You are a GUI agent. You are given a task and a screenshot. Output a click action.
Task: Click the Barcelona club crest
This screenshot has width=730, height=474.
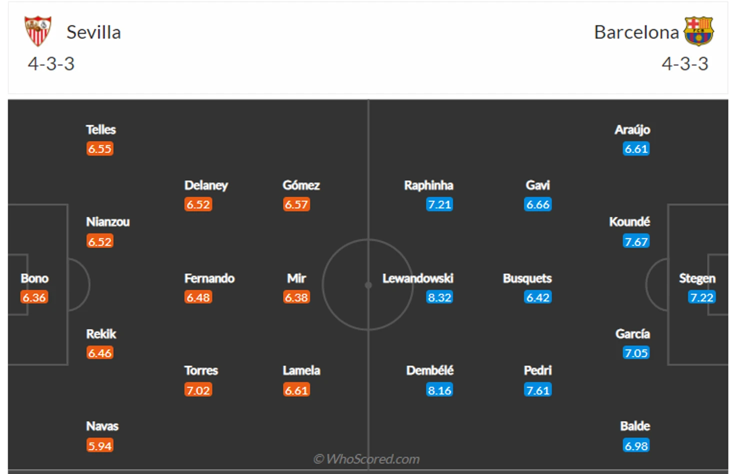point(698,31)
